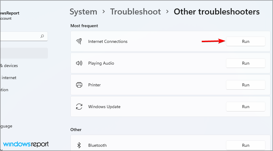Click the chevron after Troubleshoot breadcrumb
The image size is (273, 151).
(167, 11)
